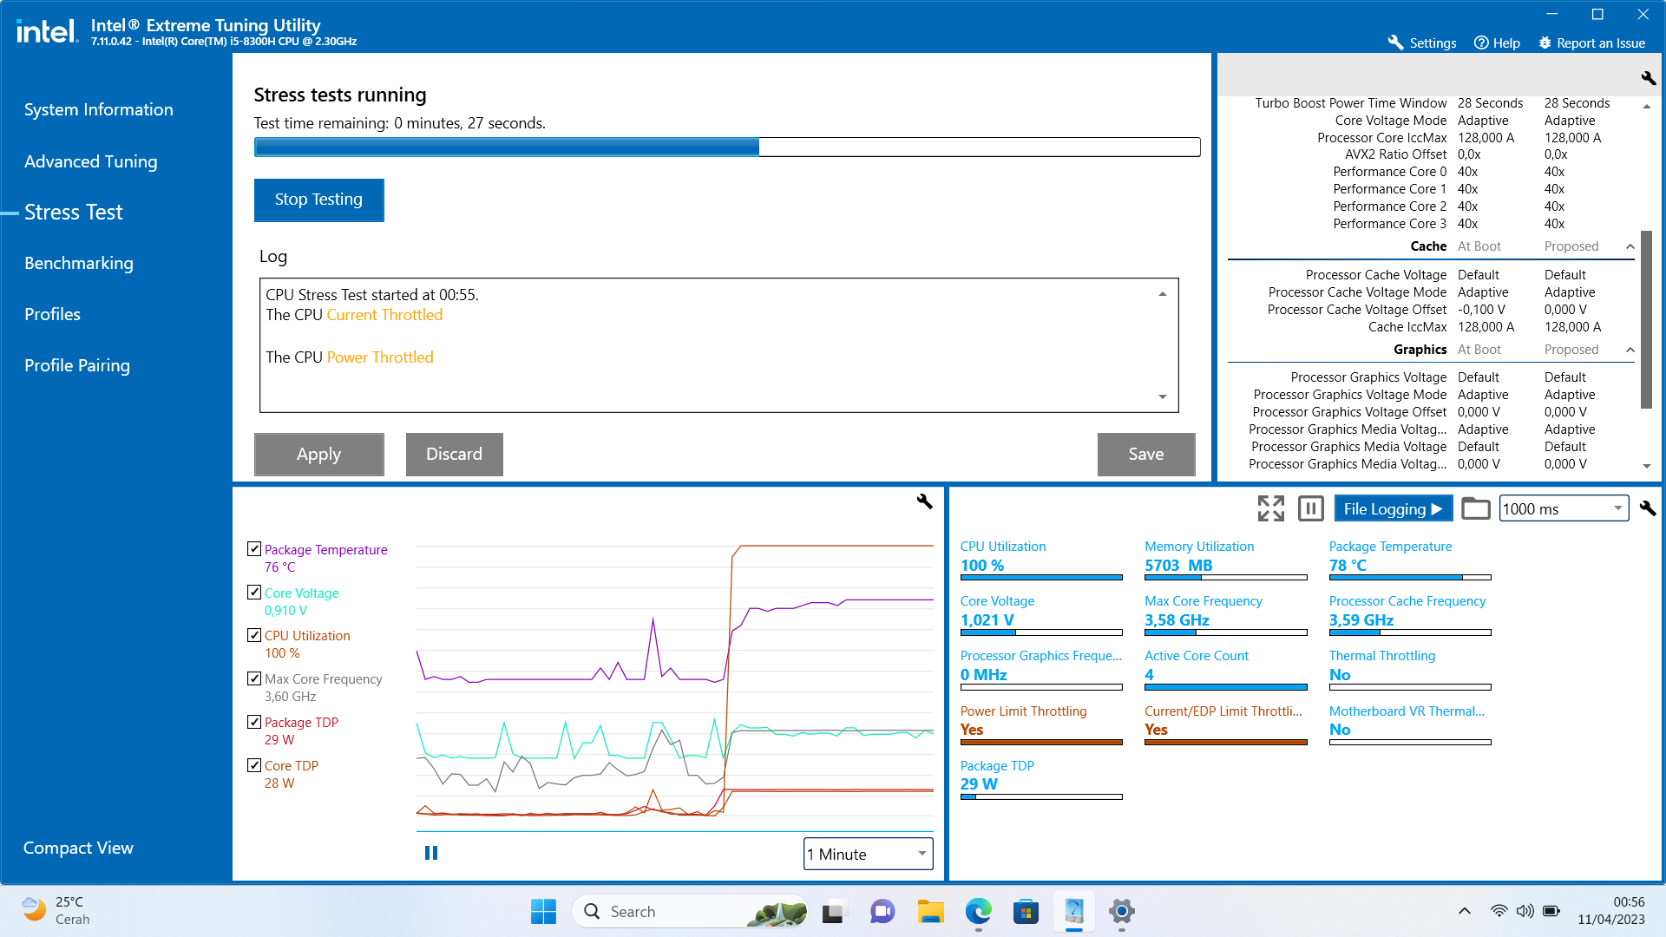Open Microsoft Edge from the taskbar
Viewport: 1666px width, 937px height.
[x=979, y=911]
